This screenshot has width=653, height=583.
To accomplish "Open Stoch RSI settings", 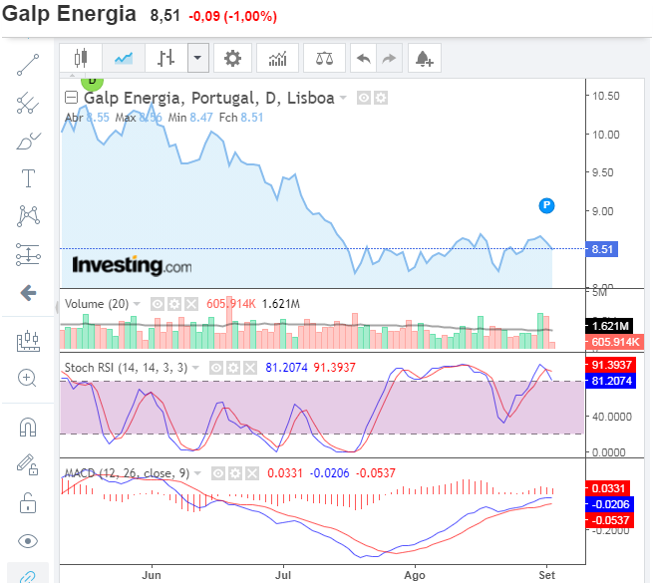I will (233, 368).
